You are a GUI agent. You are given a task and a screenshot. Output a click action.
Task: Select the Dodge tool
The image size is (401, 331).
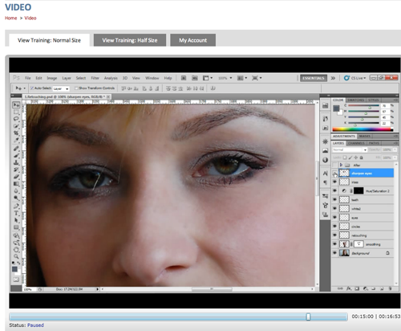[x=16, y=198]
